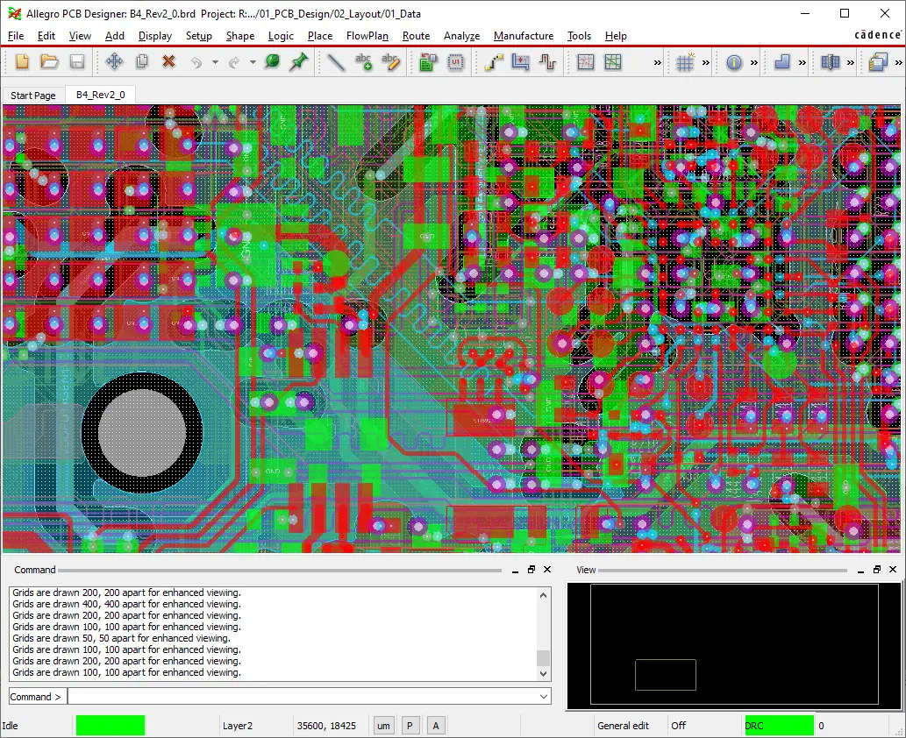Click the Add Text icon
Image resolution: width=906 pixels, height=738 pixels.
coord(363,62)
